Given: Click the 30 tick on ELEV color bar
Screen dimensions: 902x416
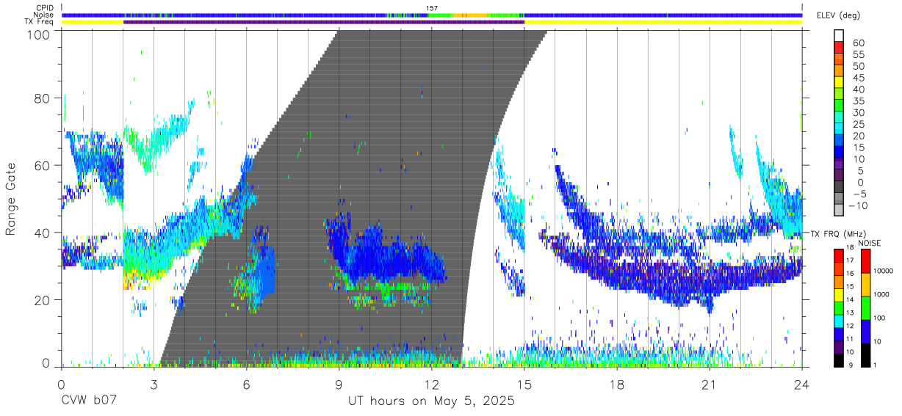Looking at the screenshot, I should [x=858, y=112].
